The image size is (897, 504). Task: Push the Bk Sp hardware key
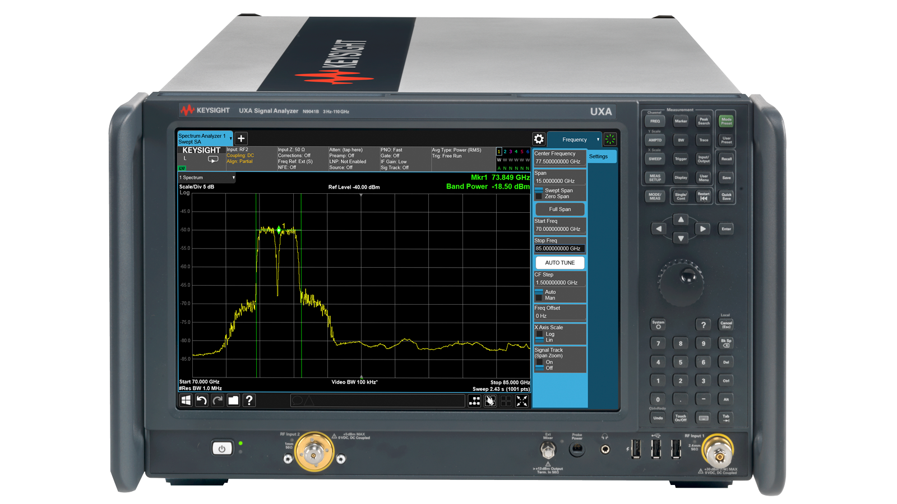(726, 343)
